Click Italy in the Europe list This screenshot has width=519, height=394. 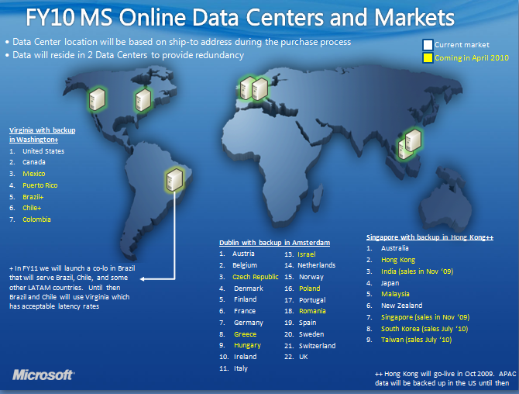click(x=241, y=368)
